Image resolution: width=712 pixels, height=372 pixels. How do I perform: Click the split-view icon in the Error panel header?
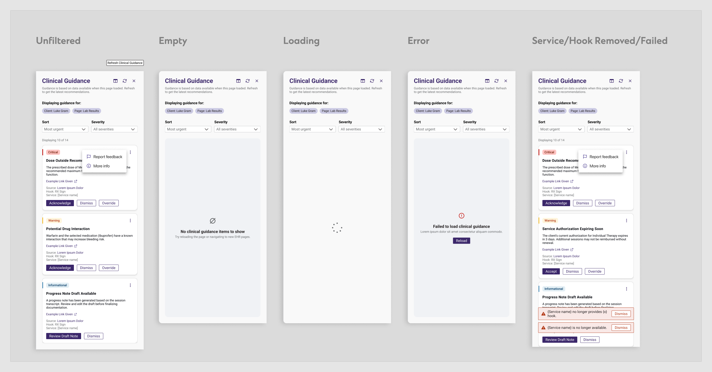pyautogui.click(x=487, y=81)
